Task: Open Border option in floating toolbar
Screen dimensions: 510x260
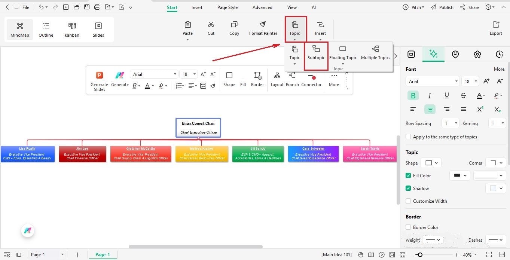Action: pyautogui.click(x=257, y=79)
